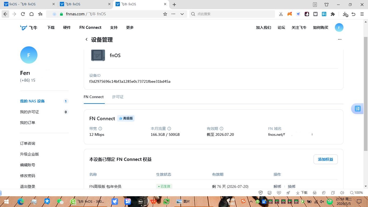Open the 论坛 header link
This screenshot has height=207, width=368.
(x=281, y=27)
